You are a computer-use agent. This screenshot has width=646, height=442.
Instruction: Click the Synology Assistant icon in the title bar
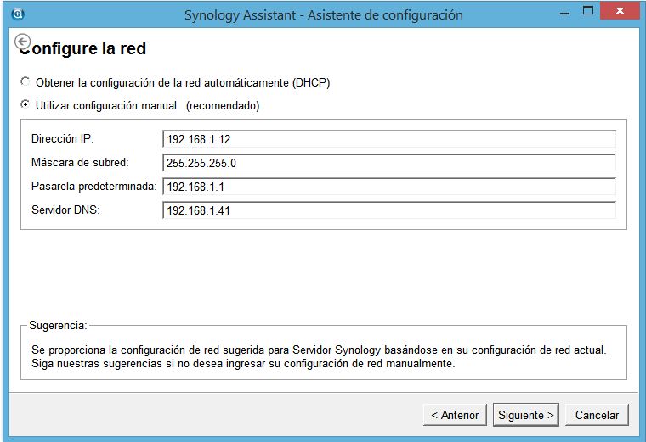click(18, 14)
